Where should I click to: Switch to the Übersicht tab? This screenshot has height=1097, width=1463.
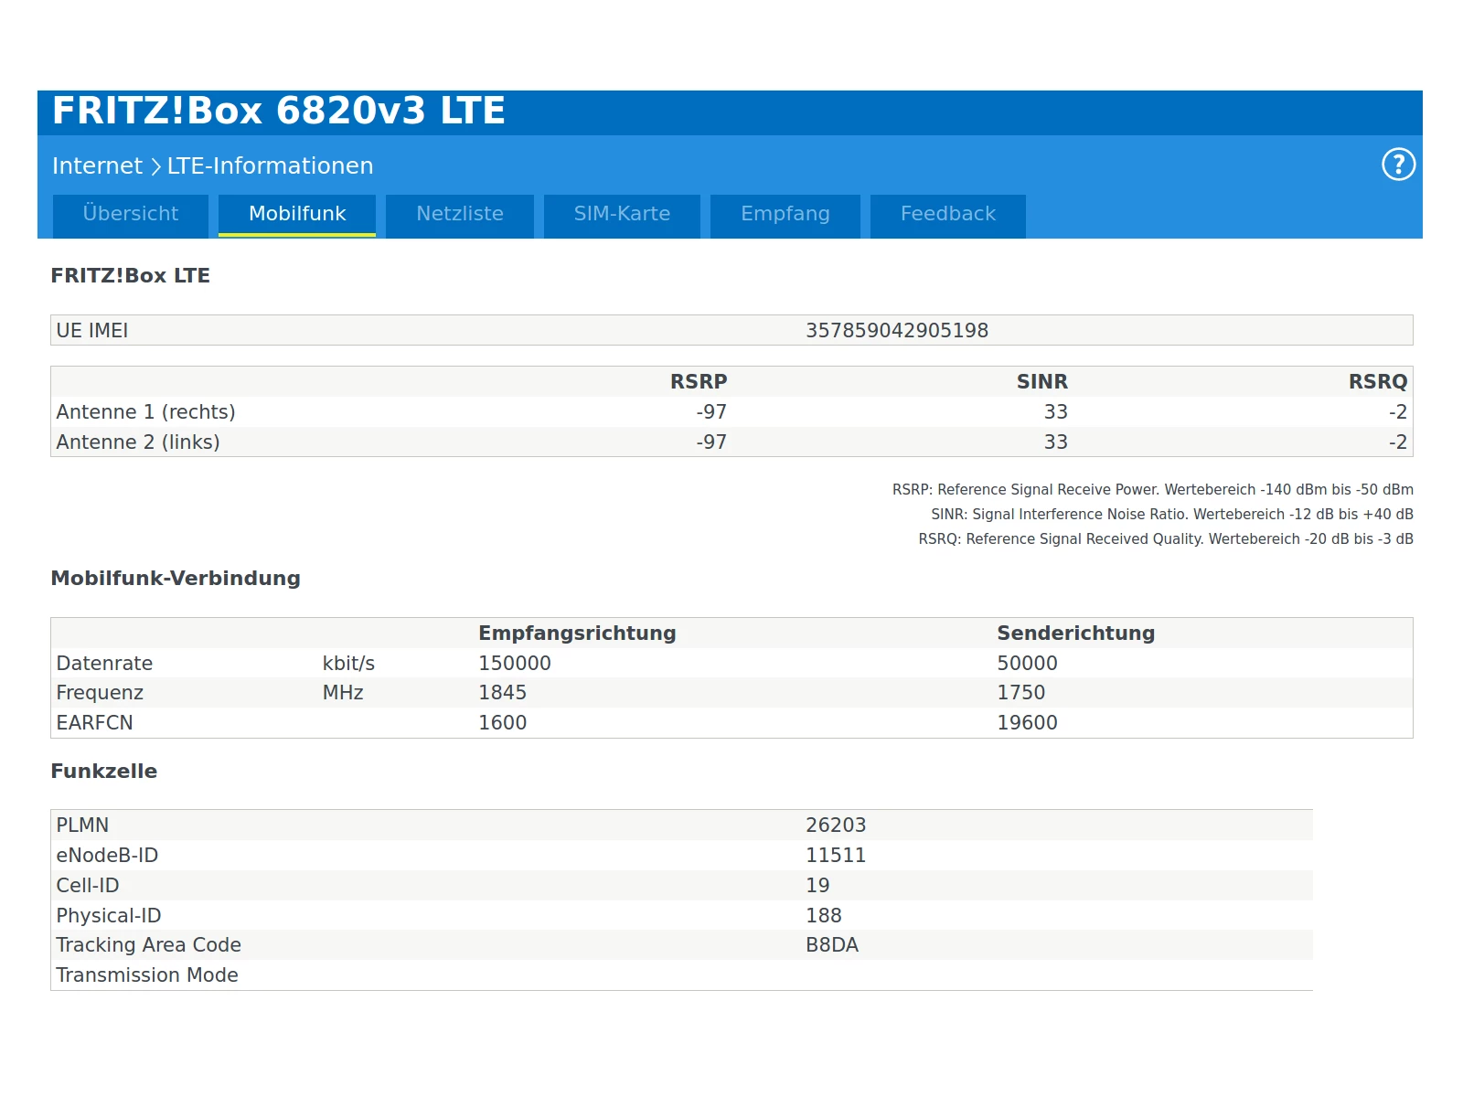click(x=131, y=216)
